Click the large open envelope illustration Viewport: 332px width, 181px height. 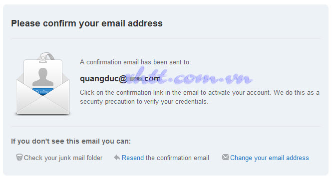click(43, 84)
